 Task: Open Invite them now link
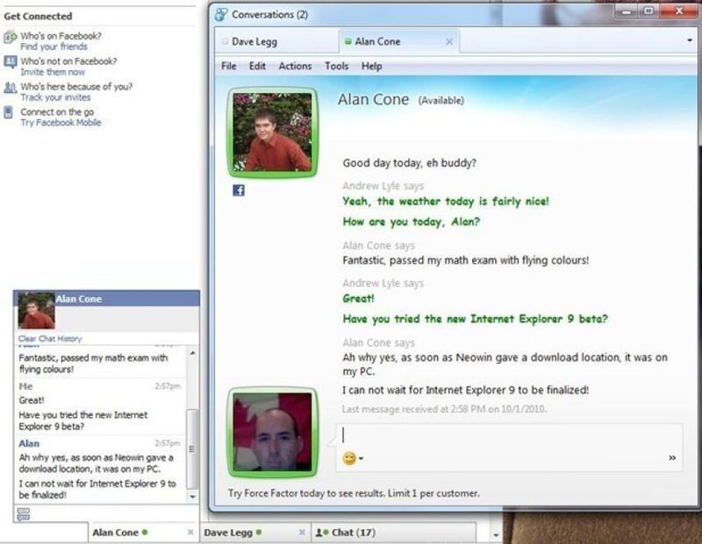53,72
